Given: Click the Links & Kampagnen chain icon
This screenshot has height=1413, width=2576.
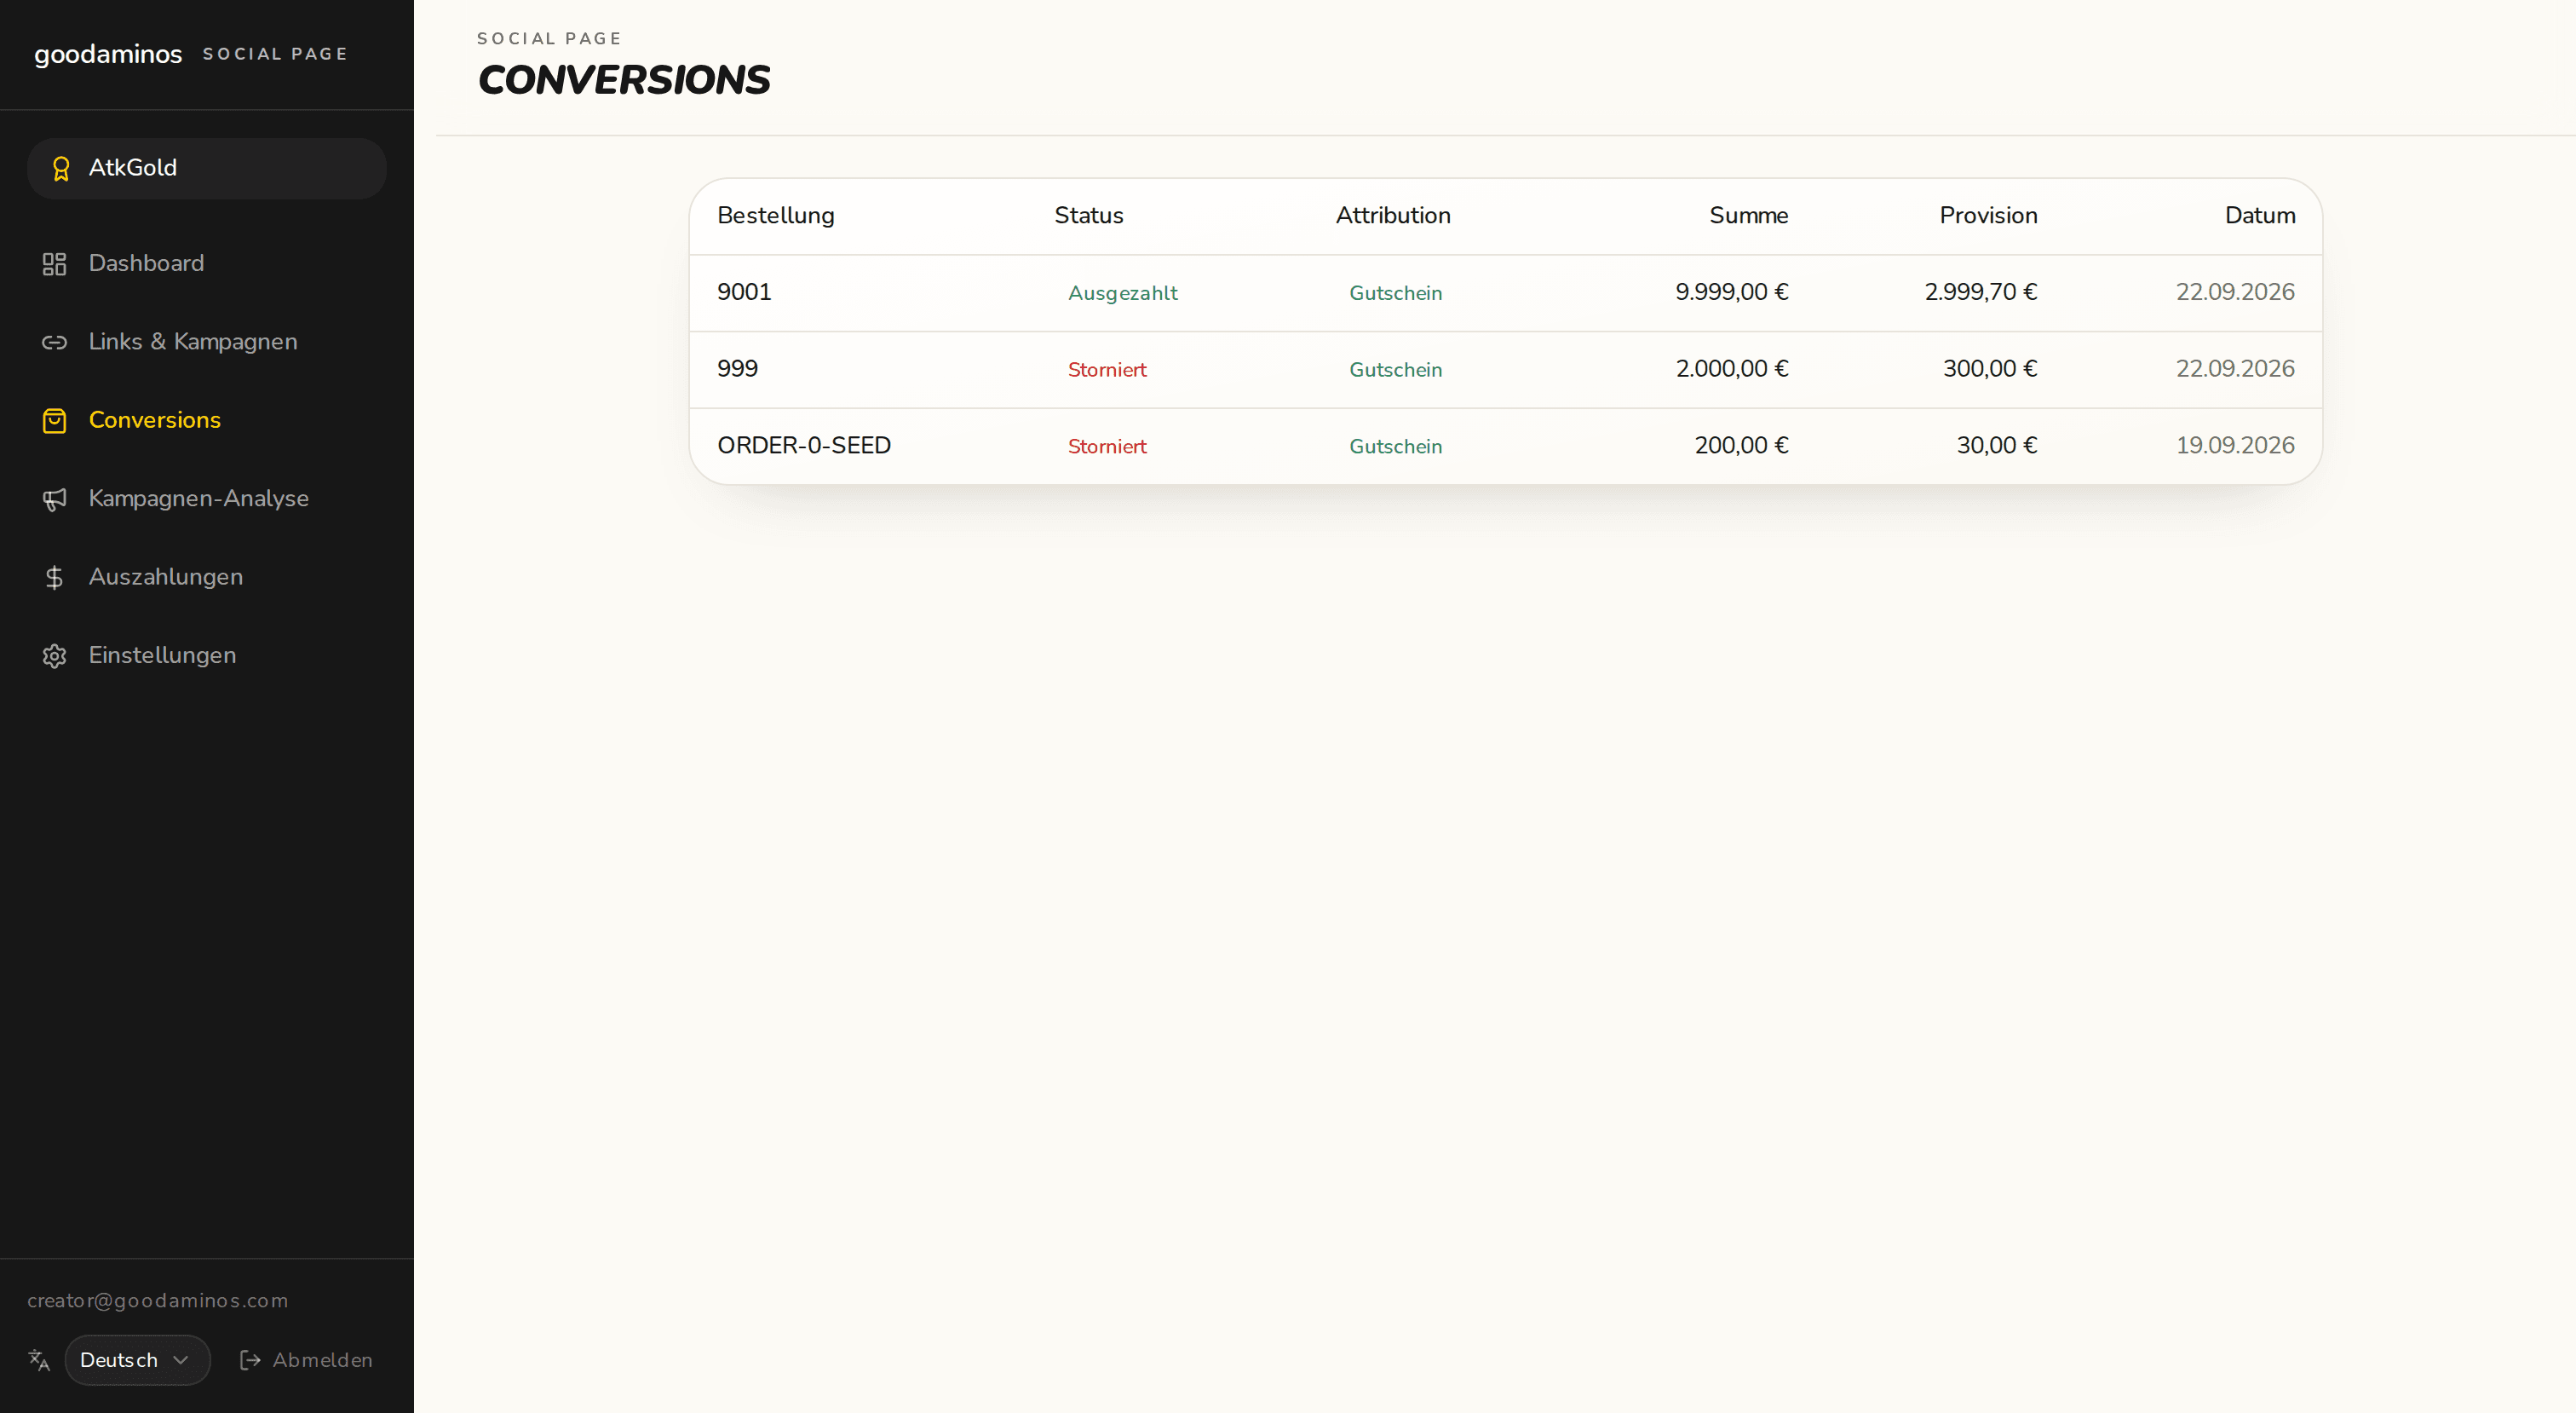Looking at the screenshot, I should coord(54,343).
